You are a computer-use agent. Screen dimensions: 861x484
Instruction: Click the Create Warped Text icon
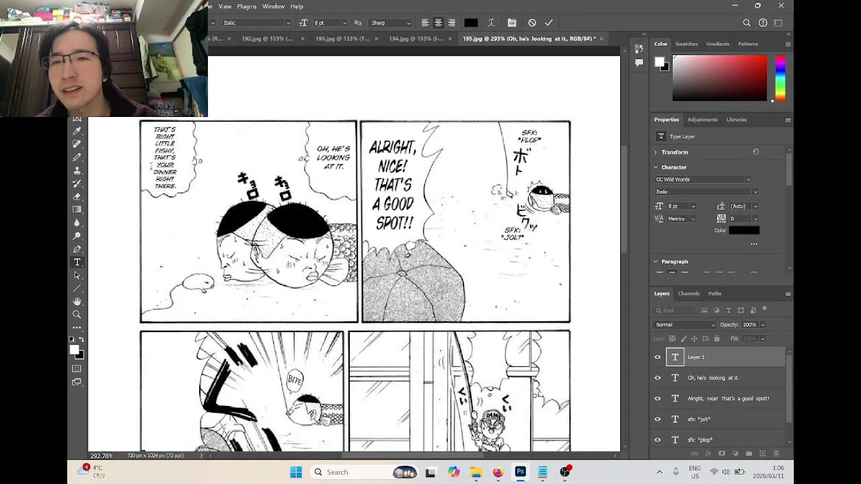491,23
